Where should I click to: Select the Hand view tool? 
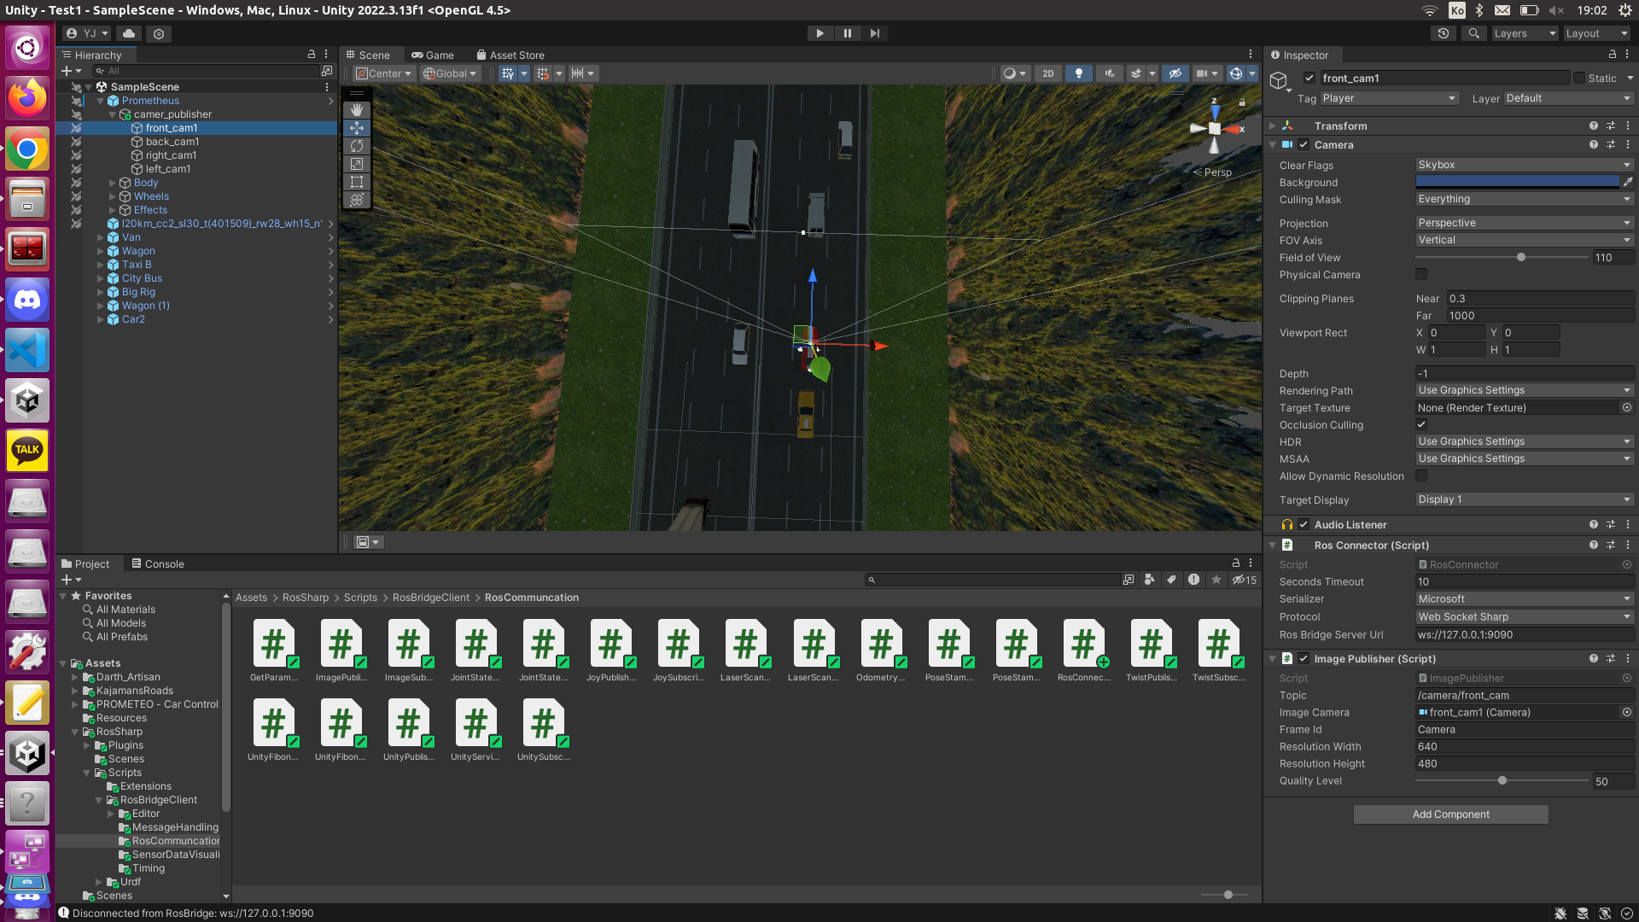click(x=357, y=110)
